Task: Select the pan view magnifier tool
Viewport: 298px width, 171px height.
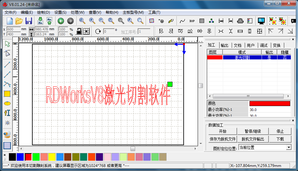Action: (82, 21)
